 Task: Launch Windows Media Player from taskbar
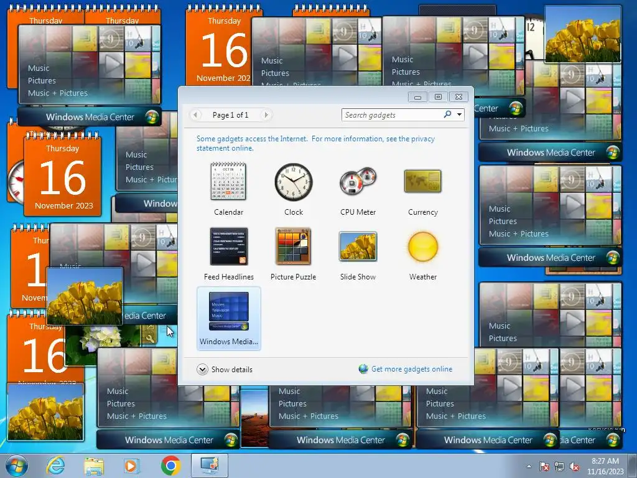(x=132, y=466)
